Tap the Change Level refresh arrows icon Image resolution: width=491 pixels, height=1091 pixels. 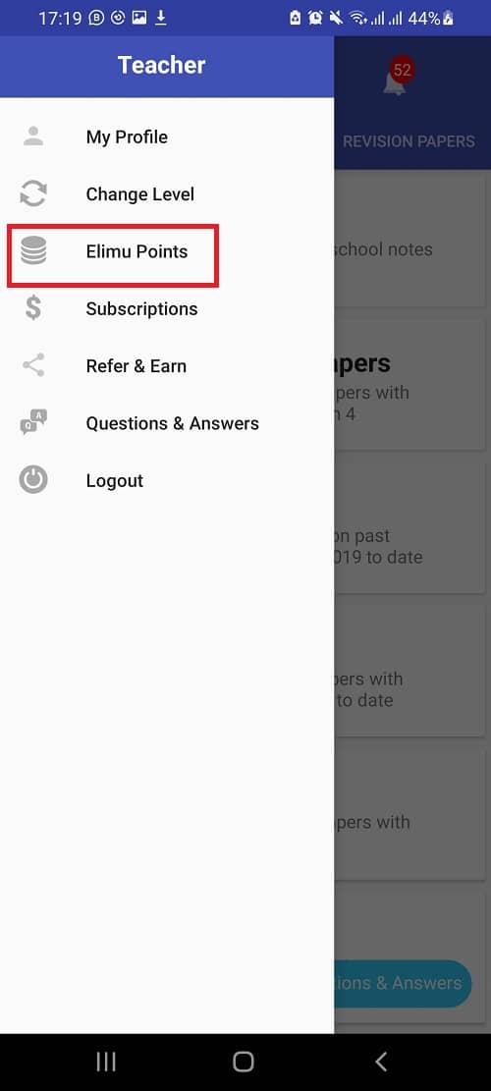33,193
